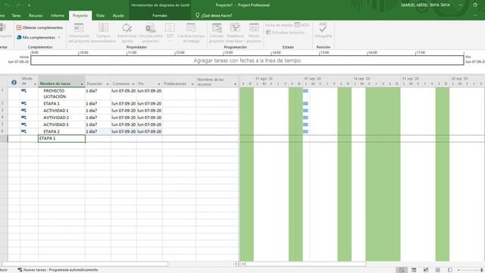The image size is (485, 273).
Task: Open Nombre de tarea column filter arrow
Action: tap(82, 84)
